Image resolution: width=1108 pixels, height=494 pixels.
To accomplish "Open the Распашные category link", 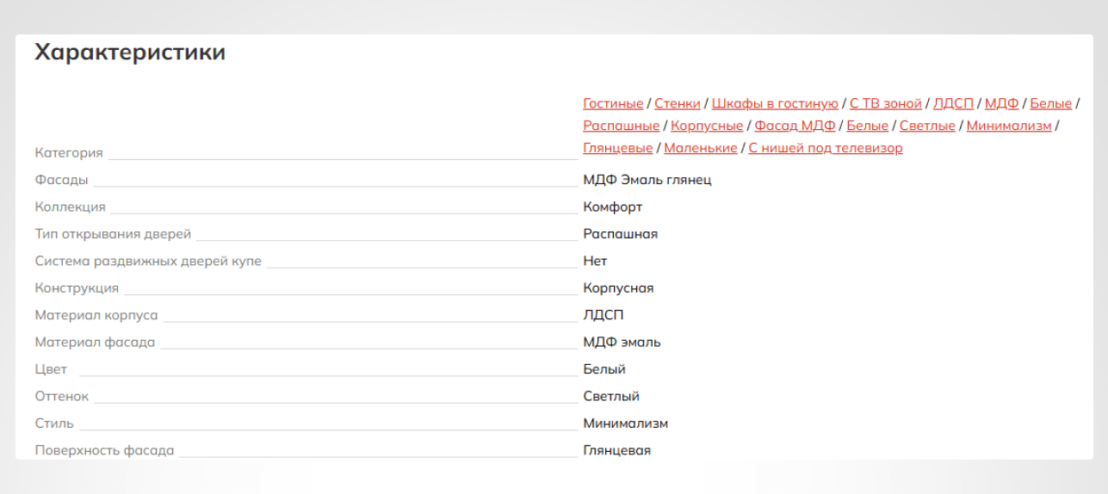I will (x=622, y=126).
